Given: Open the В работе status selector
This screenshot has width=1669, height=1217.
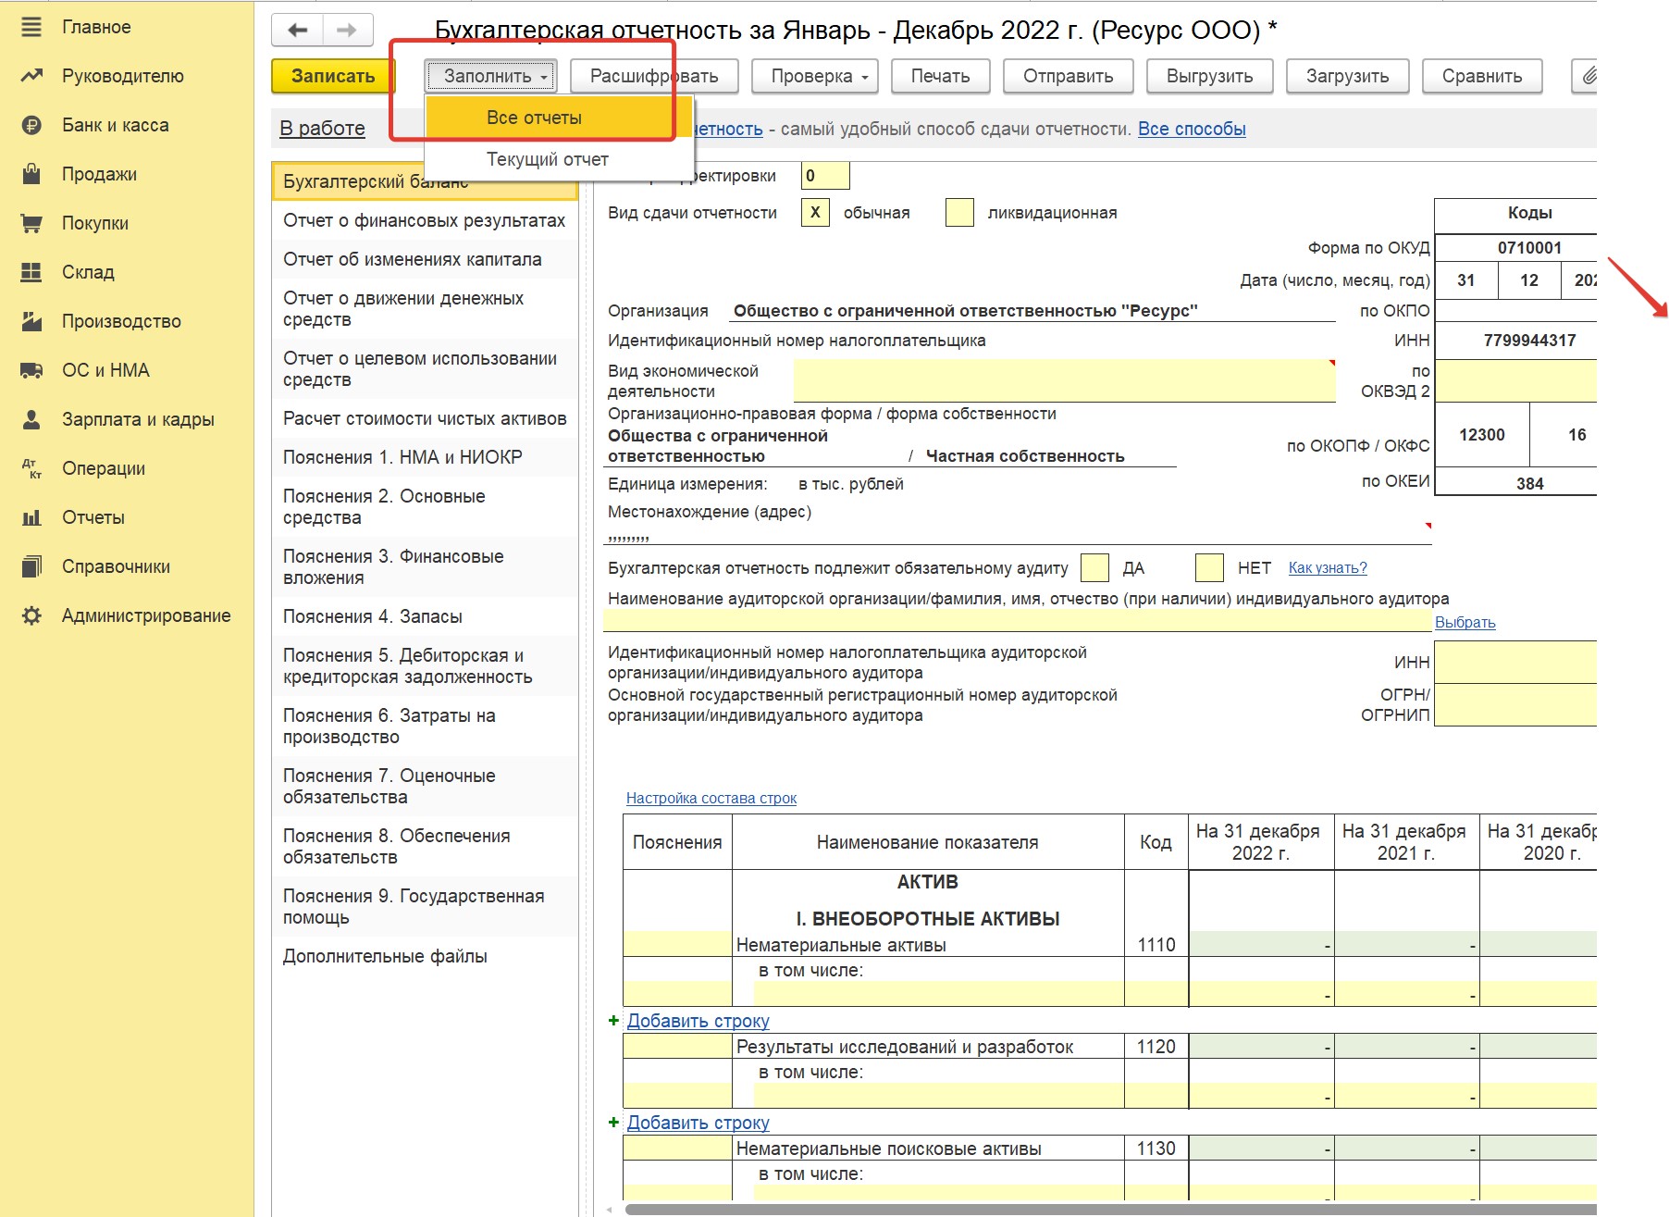Looking at the screenshot, I should pyautogui.click(x=322, y=128).
